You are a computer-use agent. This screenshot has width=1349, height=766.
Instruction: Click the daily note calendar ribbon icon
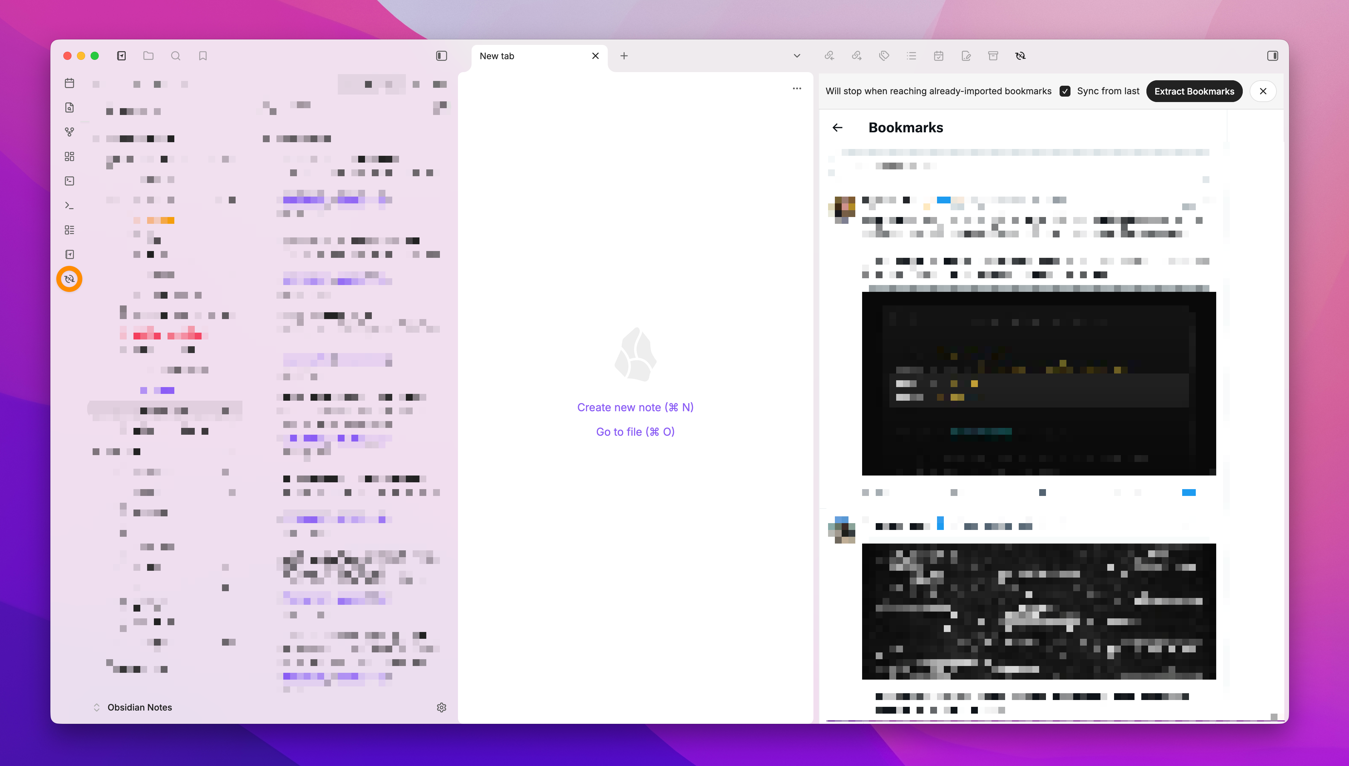point(69,83)
